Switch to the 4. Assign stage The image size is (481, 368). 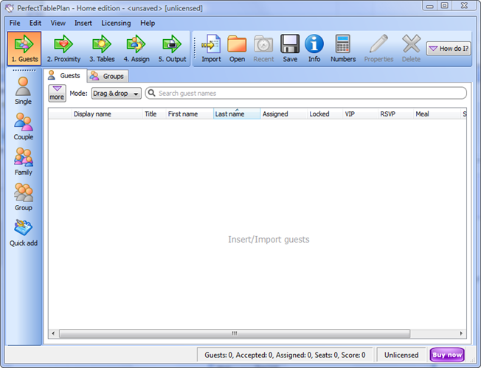(136, 49)
